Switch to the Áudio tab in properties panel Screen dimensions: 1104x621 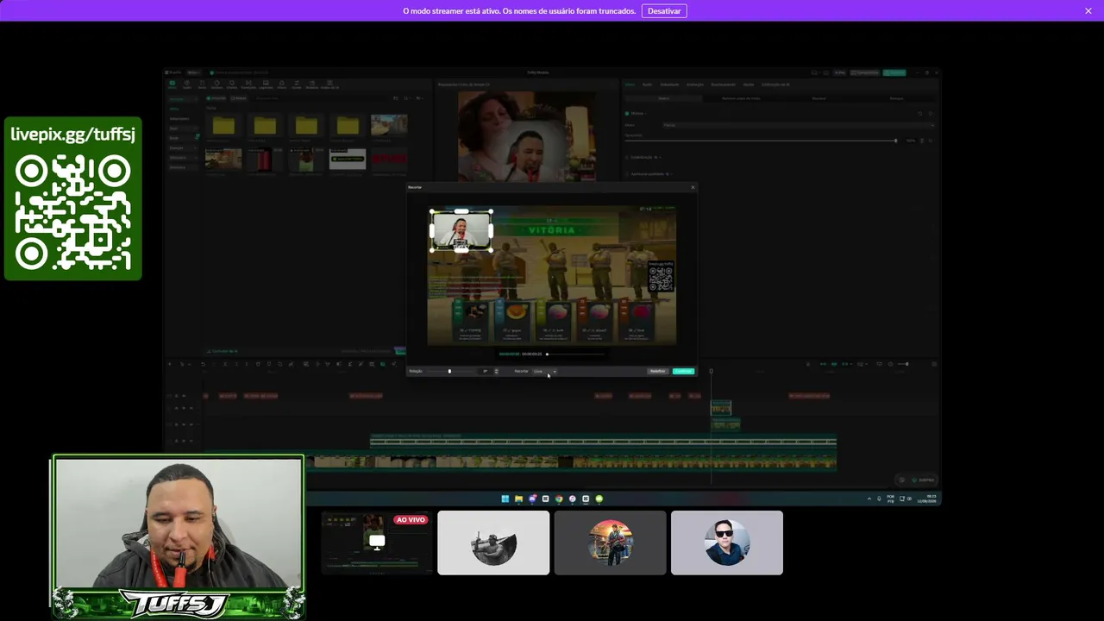[647, 85]
